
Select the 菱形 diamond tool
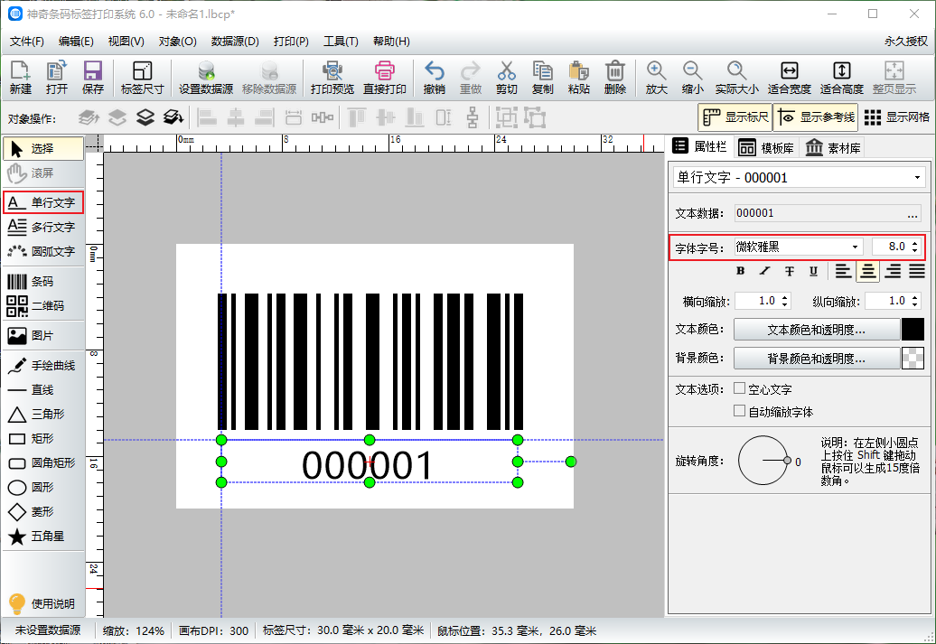point(43,511)
